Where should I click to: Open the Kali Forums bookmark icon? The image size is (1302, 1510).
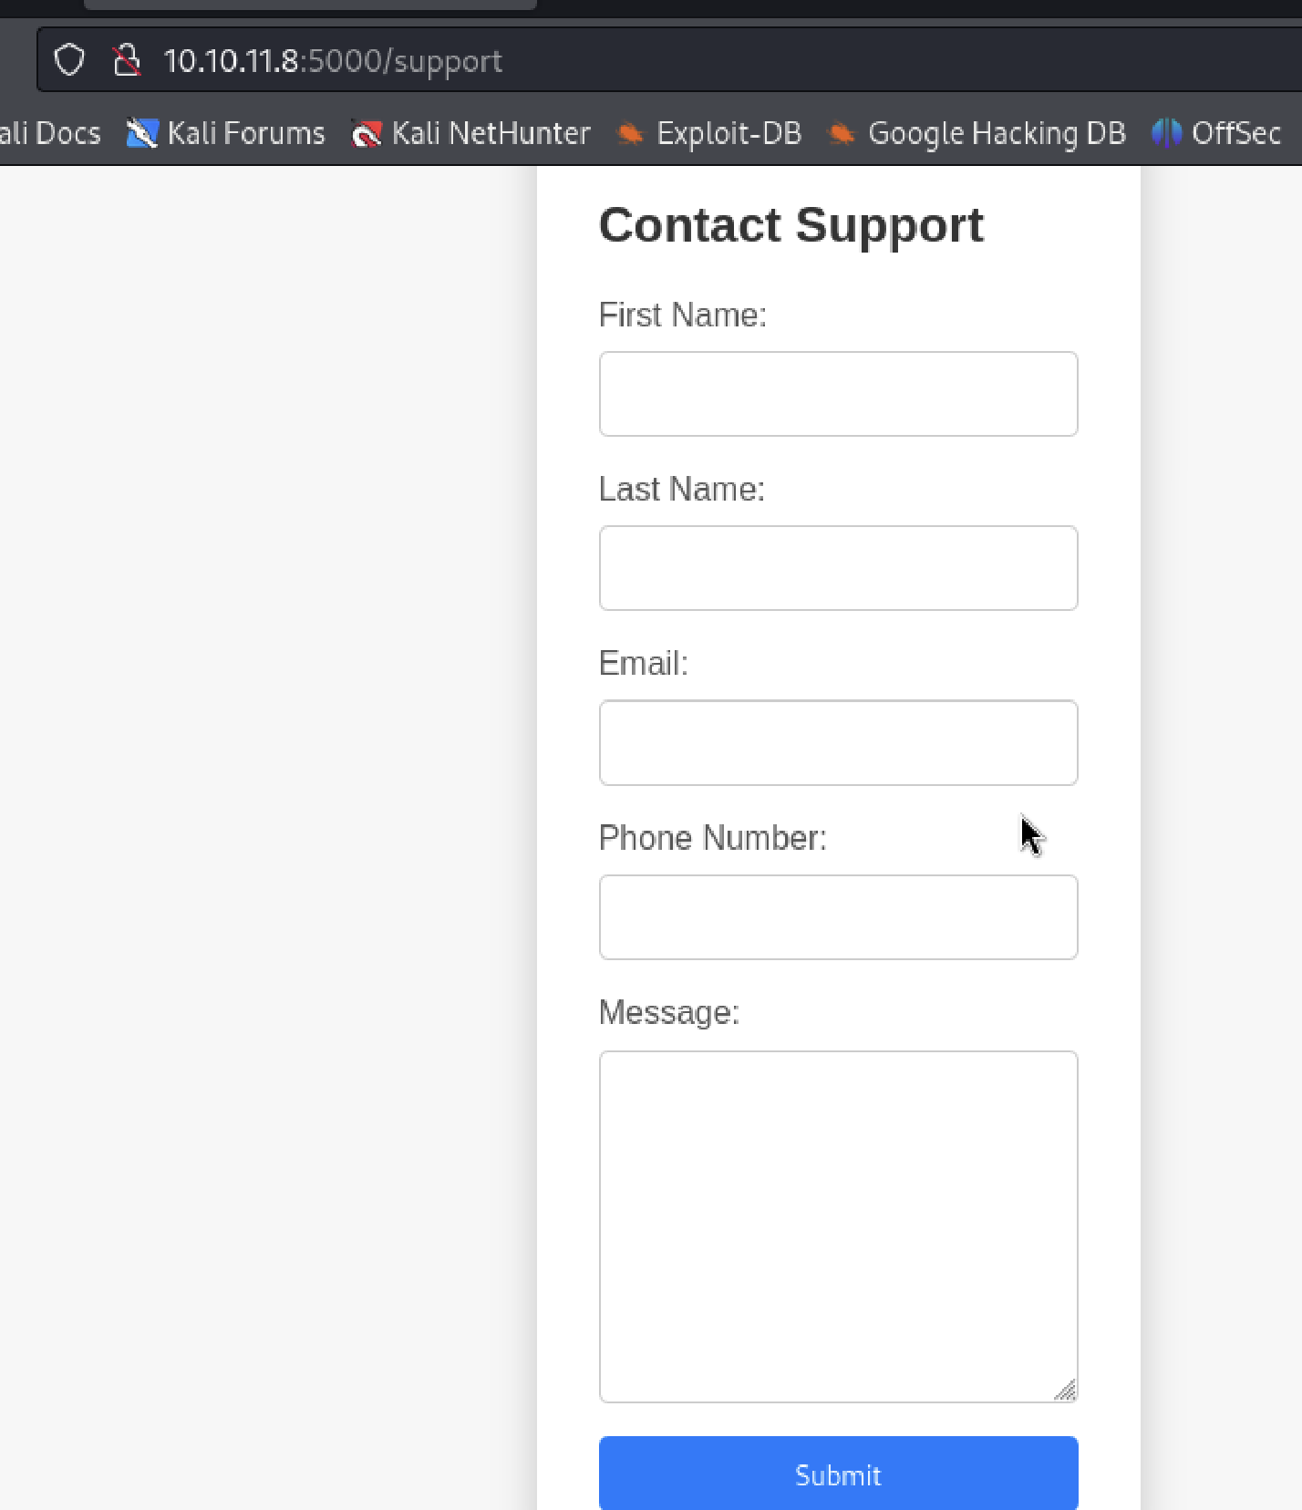[x=141, y=133]
